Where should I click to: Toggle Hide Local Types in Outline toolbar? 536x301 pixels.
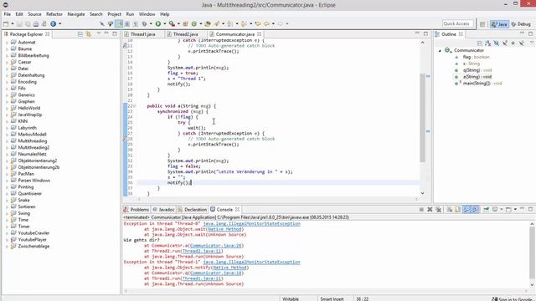(x=522, y=43)
